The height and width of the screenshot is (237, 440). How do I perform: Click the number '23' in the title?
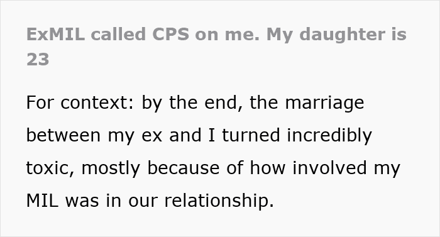(38, 60)
